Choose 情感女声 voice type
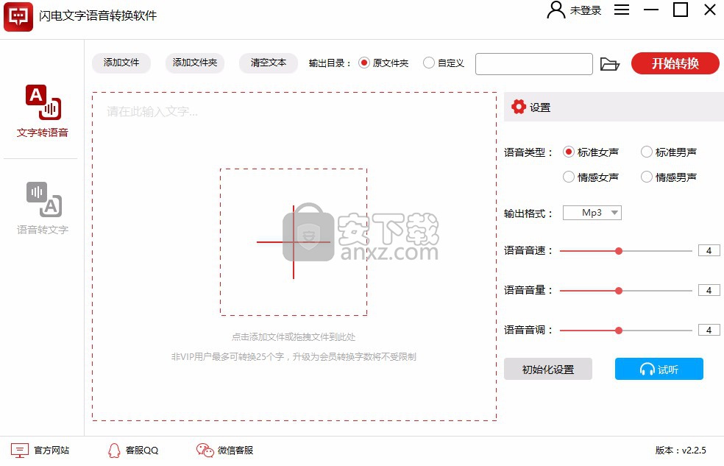This screenshot has width=724, height=466. pyautogui.click(x=591, y=177)
